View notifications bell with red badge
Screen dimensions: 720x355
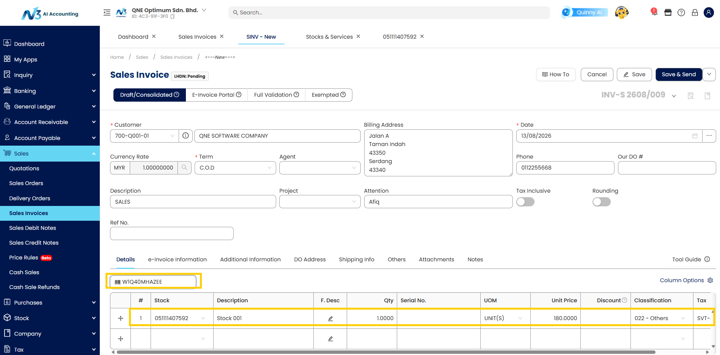tap(654, 12)
